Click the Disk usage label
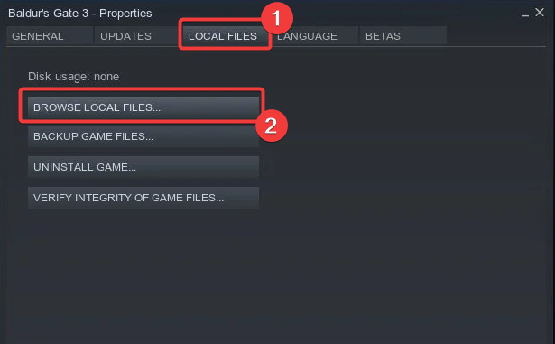 (x=59, y=77)
